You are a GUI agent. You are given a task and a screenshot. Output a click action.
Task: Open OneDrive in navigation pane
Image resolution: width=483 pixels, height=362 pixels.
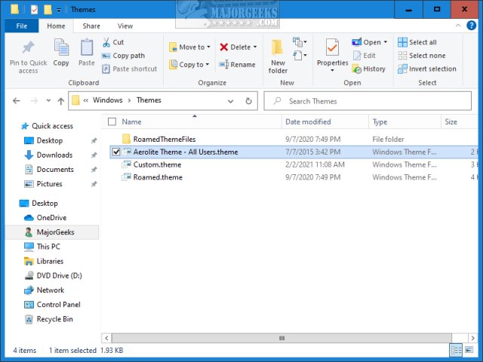coord(45,218)
